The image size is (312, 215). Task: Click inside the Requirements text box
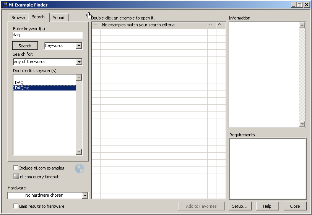coord(268,169)
